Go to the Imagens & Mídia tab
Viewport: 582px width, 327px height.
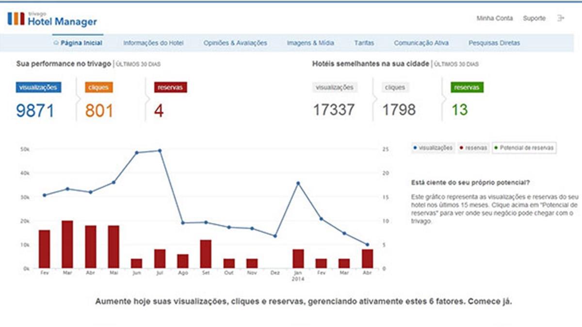310,43
